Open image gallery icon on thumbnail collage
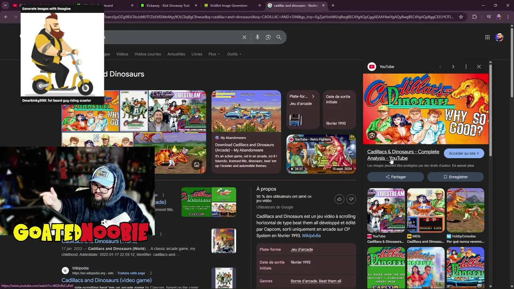 (196, 165)
